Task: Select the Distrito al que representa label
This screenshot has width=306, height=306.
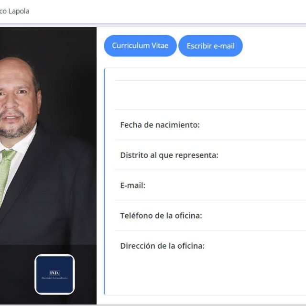Action: [169, 155]
